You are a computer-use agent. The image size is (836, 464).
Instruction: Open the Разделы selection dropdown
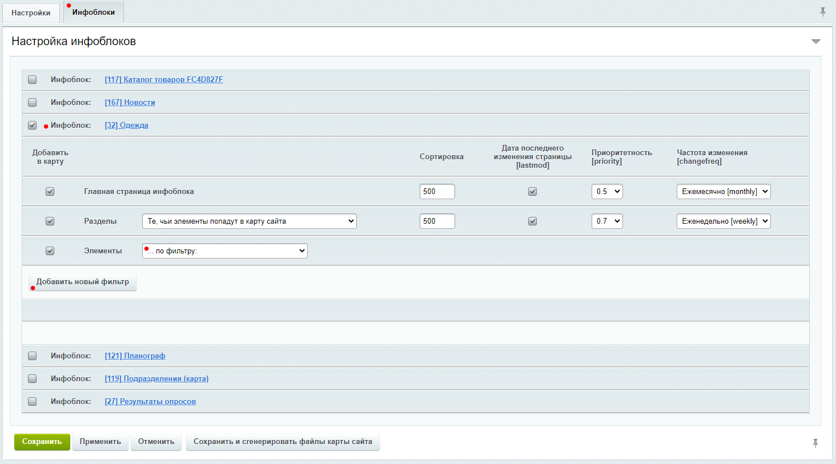coord(249,221)
